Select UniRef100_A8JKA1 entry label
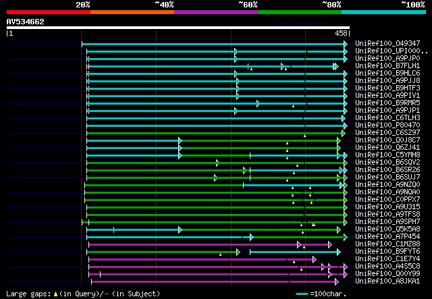 pyautogui.click(x=387, y=281)
